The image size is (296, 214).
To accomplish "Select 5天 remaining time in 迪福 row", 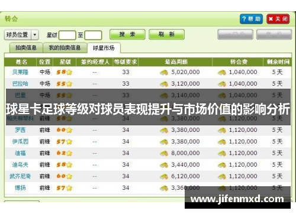I will tap(277, 153).
